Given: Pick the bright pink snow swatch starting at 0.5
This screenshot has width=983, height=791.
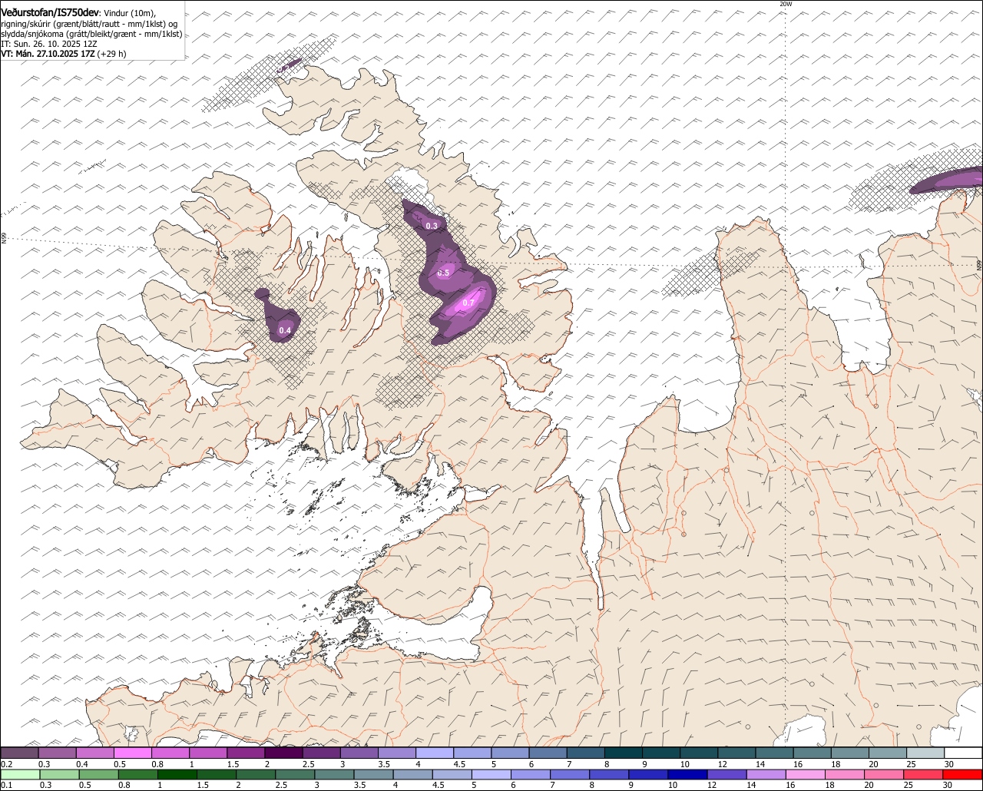Looking at the screenshot, I should click(x=132, y=753).
